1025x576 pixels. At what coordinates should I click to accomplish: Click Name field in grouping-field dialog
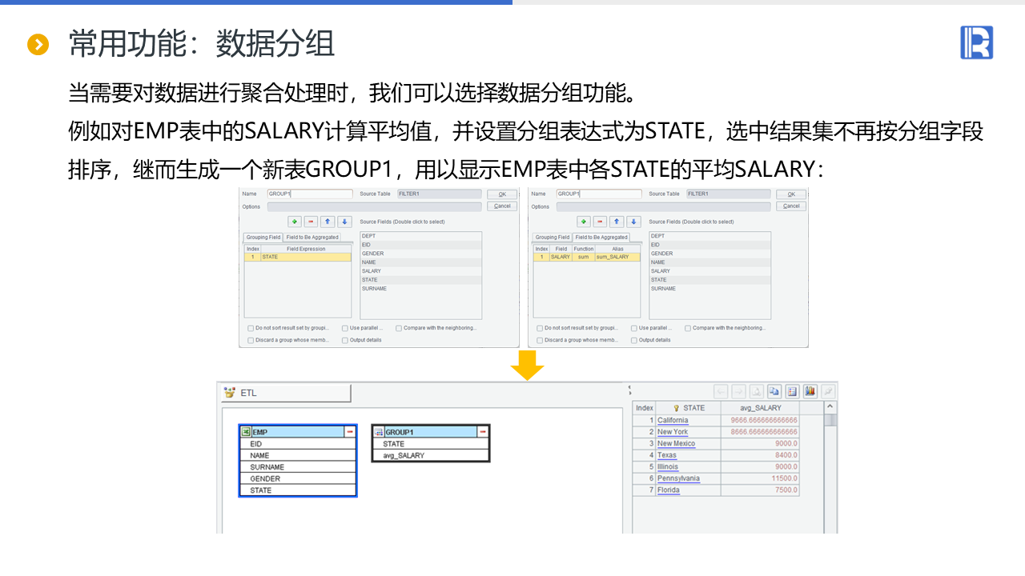(x=310, y=194)
